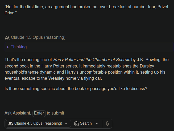This screenshot has height=131, width=174.
Task: Click the purple Thinking label
Action: pos(19,47)
